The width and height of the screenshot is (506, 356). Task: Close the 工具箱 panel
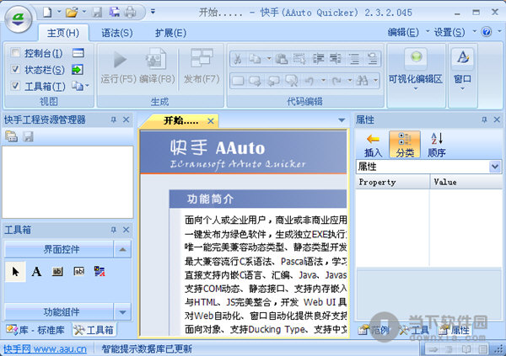[x=126, y=230]
